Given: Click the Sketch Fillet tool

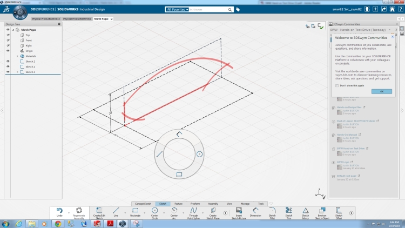Looking at the screenshot, I should [x=273, y=211].
